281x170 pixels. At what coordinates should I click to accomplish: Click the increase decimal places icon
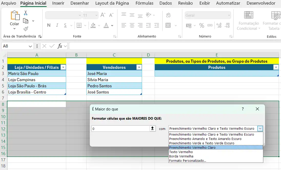pos(219,25)
